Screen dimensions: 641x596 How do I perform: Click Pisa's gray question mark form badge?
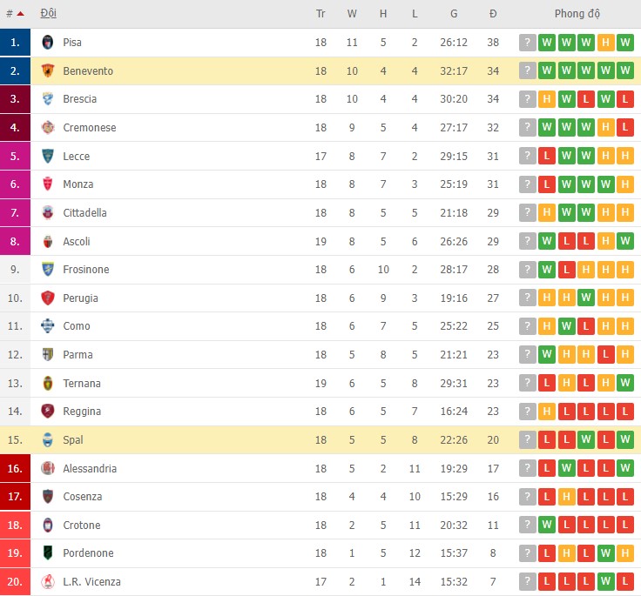point(528,43)
